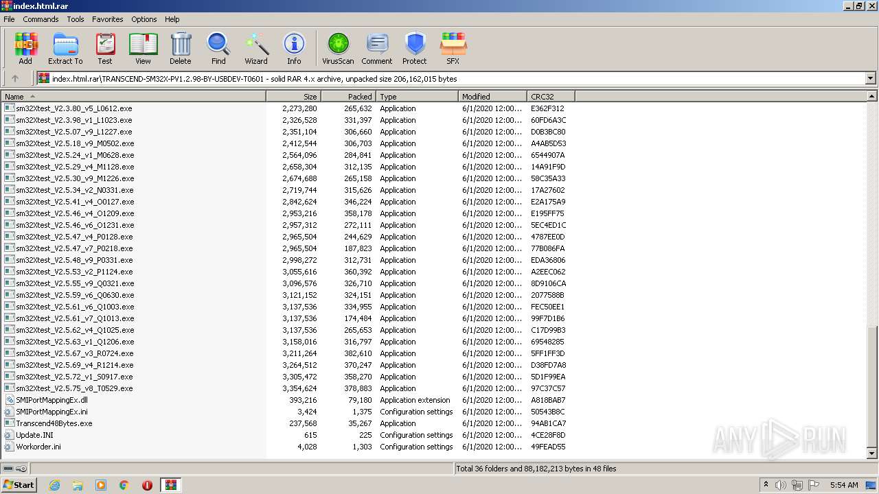Go up one folder level arrow
The image size is (879, 494).
[x=15, y=78]
